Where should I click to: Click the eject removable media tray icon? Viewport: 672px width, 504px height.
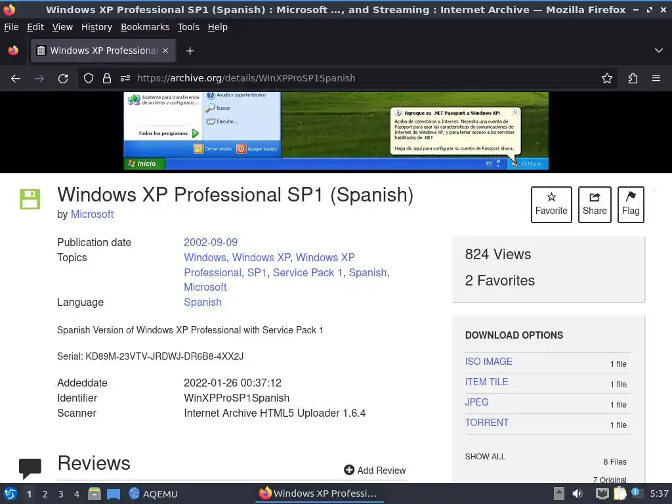558,493
